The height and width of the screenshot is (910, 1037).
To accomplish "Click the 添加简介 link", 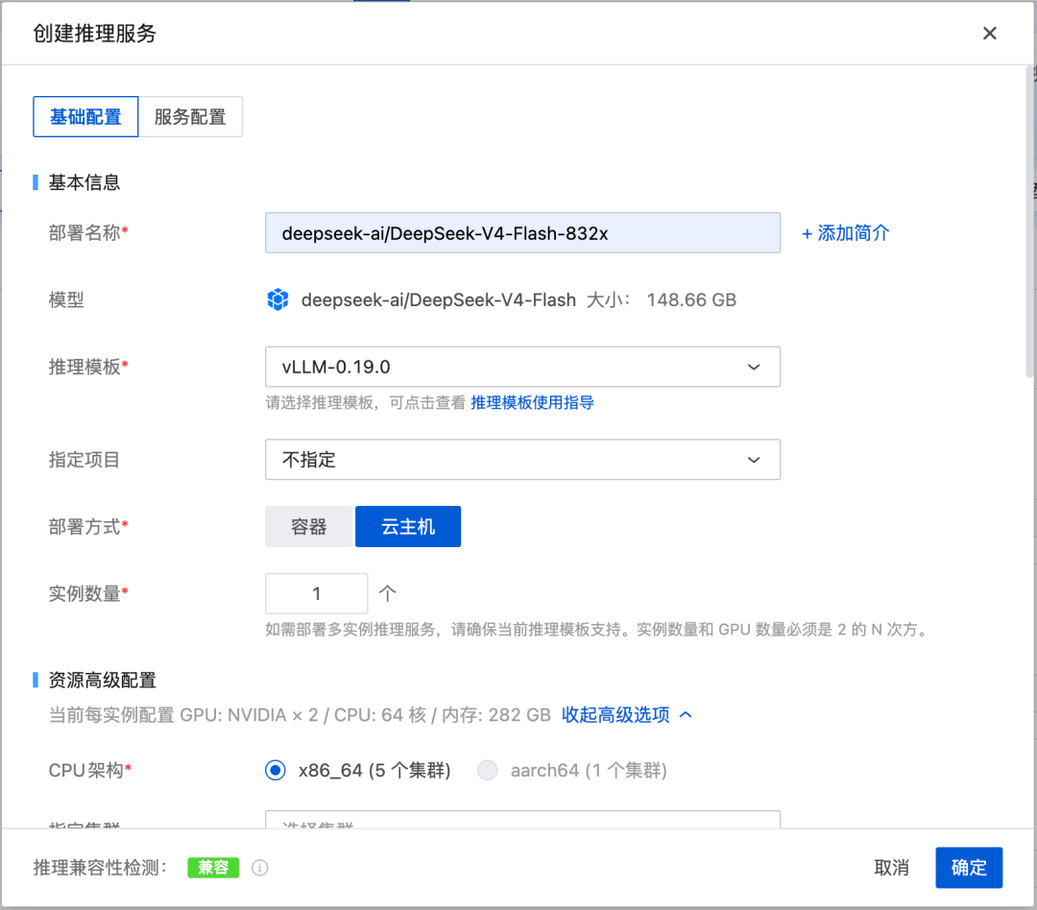I will (x=845, y=232).
